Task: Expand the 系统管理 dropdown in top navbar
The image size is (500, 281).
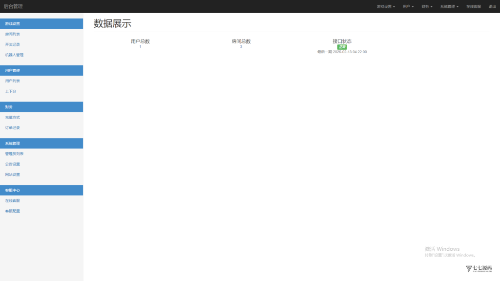Action: [449, 7]
